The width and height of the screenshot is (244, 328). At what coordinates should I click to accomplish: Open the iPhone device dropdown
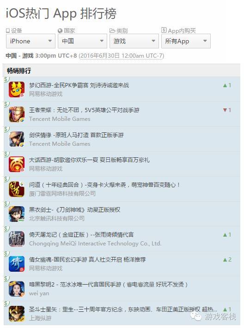[30, 41]
